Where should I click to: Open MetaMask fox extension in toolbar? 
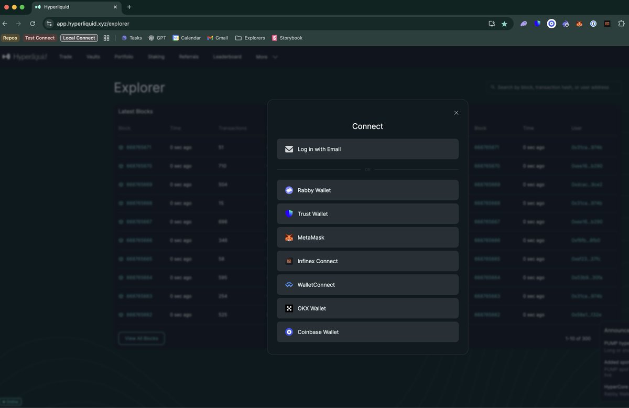580,24
